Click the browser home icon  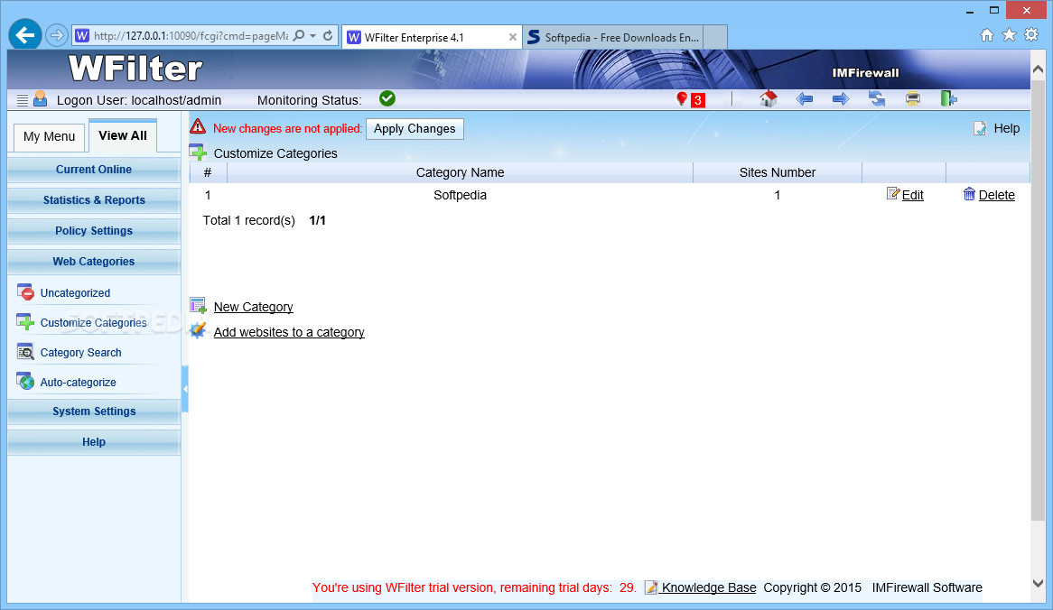(x=986, y=35)
